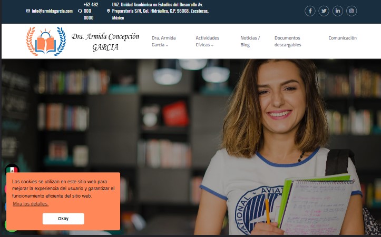Image resolution: width=381 pixels, height=237 pixels.
Task: Go to Noticias / Blog
Action: (250, 41)
